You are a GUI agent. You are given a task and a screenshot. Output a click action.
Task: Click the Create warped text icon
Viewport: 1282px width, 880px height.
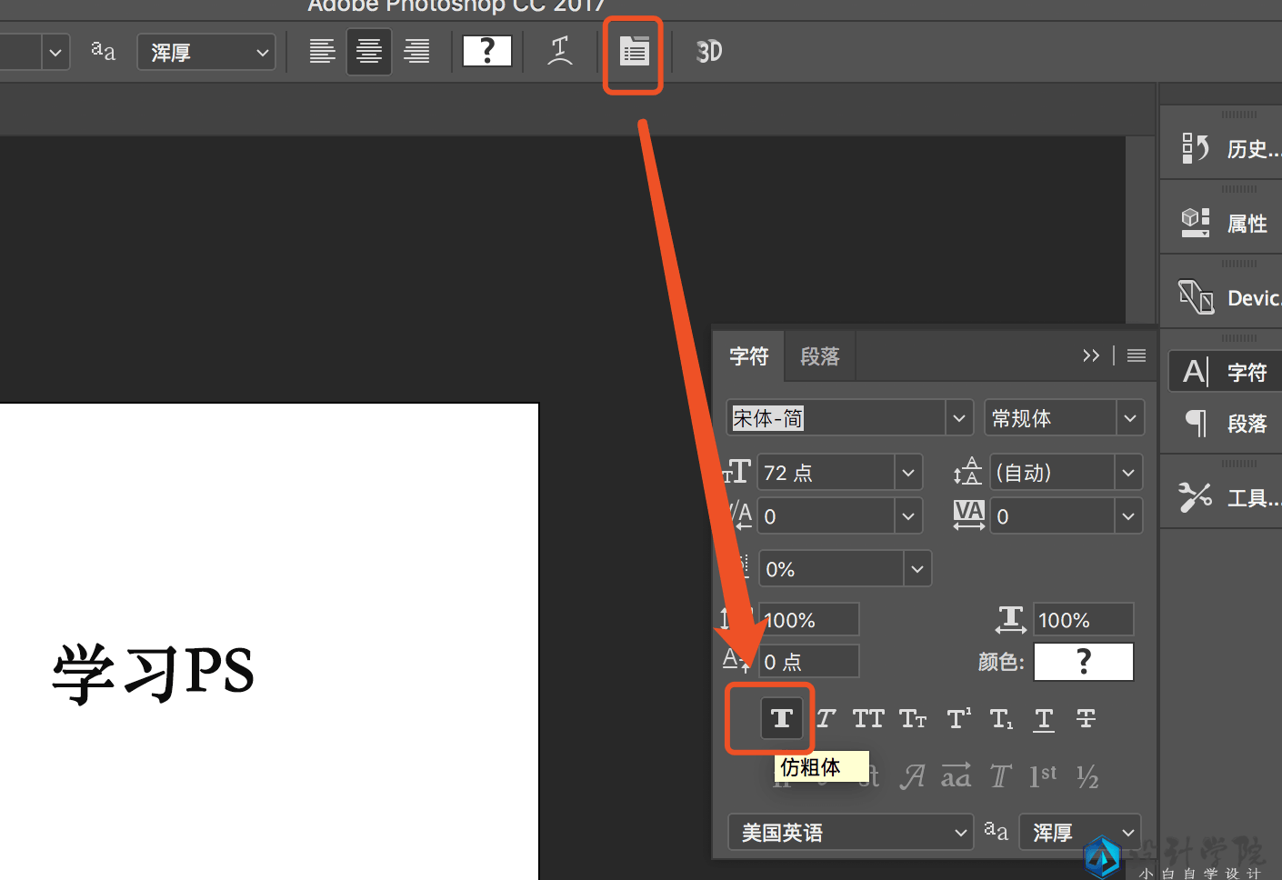click(560, 52)
